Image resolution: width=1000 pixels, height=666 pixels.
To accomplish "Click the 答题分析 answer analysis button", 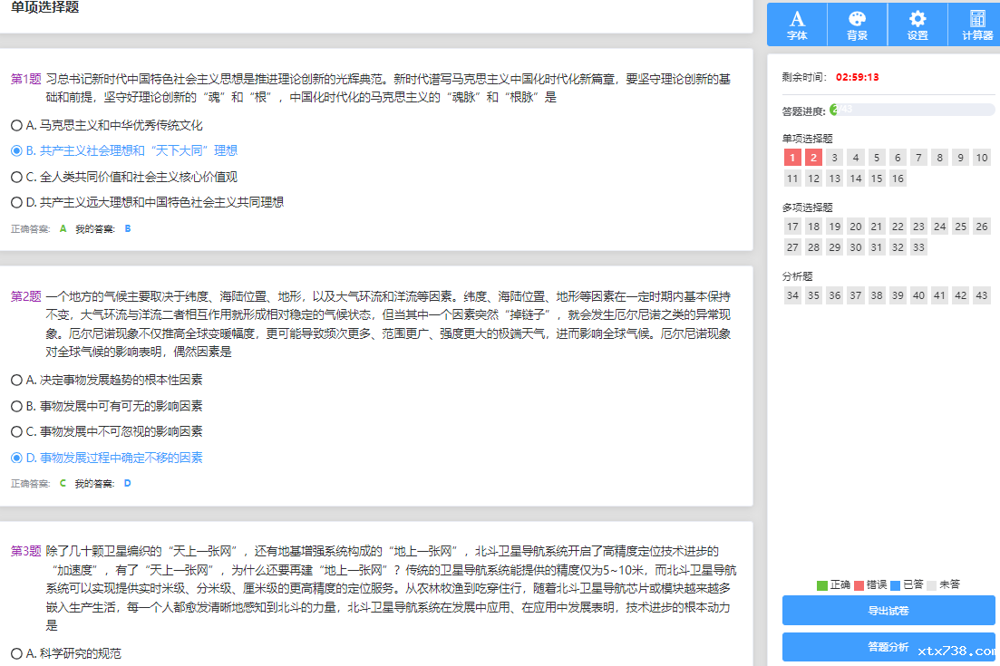I will pos(888,647).
